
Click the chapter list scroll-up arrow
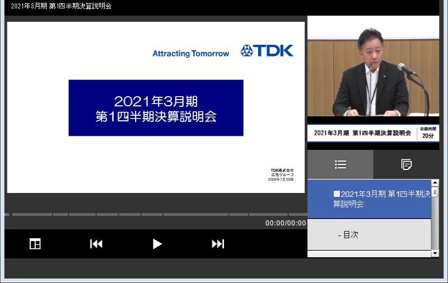[x=435, y=182]
